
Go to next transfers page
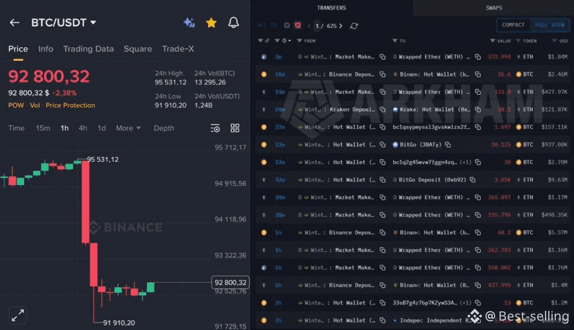pos(341,26)
